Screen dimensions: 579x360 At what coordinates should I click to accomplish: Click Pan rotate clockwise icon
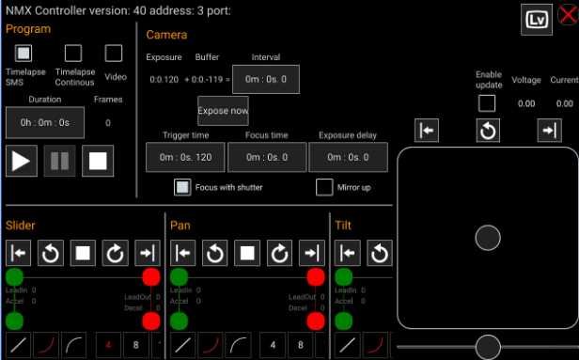(x=279, y=253)
